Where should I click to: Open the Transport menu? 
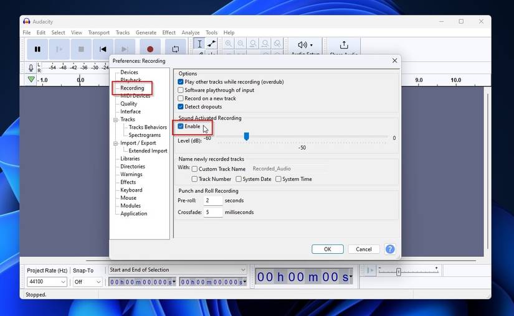coord(98,32)
